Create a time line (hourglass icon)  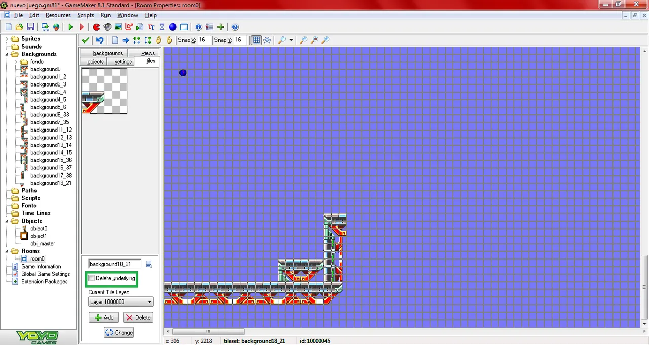pos(162,27)
